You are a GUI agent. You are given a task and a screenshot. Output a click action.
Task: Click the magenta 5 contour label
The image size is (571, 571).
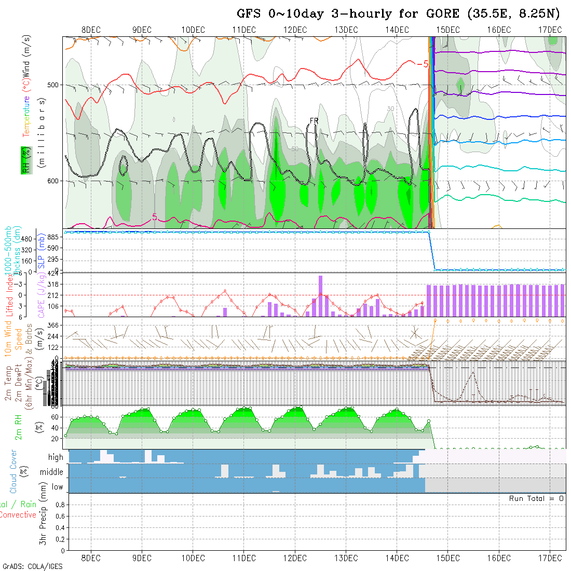click(154, 217)
